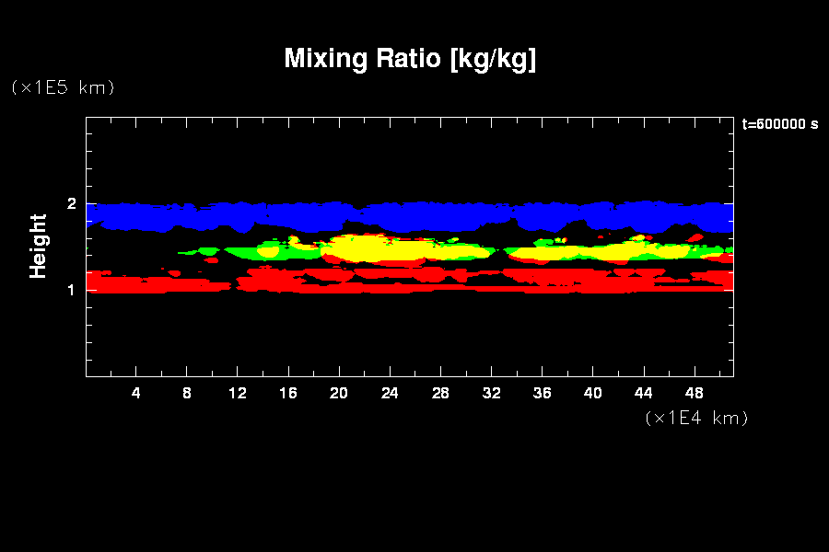The height and width of the screenshot is (552, 829).
Task: Click the x-axis tick label '32'
Action: click(491, 394)
